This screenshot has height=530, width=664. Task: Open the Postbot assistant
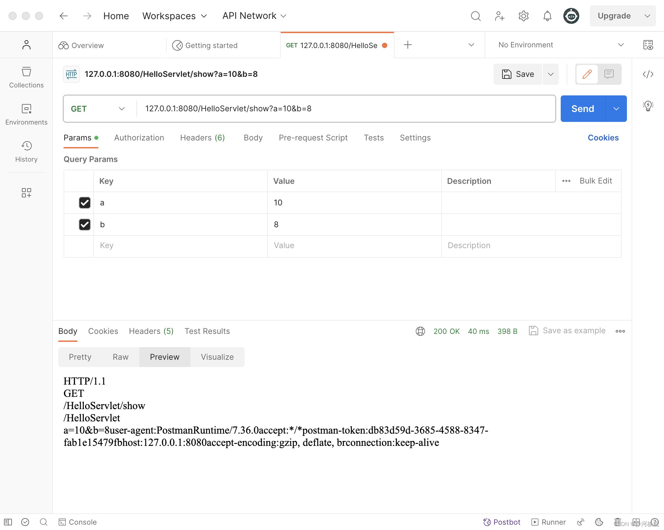(x=502, y=522)
